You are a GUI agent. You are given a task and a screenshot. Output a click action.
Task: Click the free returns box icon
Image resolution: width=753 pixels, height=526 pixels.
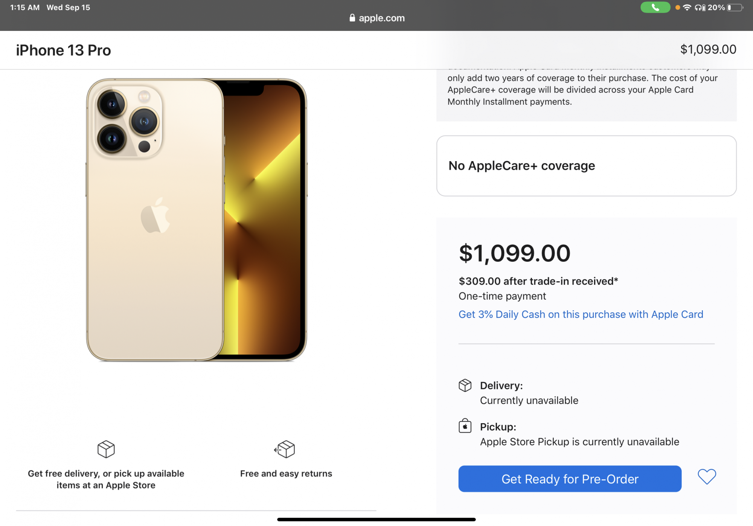[285, 449]
